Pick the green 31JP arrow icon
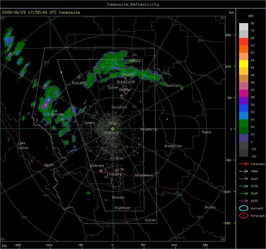The width and height of the screenshot is (266, 249). pyautogui.click(x=244, y=193)
